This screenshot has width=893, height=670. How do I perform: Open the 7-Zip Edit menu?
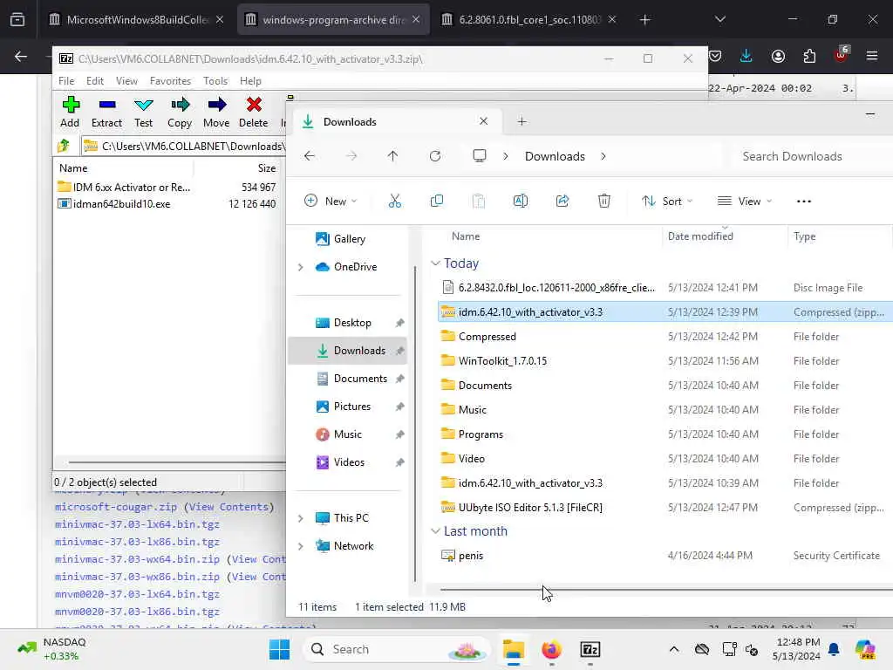click(x=94, y=81)
